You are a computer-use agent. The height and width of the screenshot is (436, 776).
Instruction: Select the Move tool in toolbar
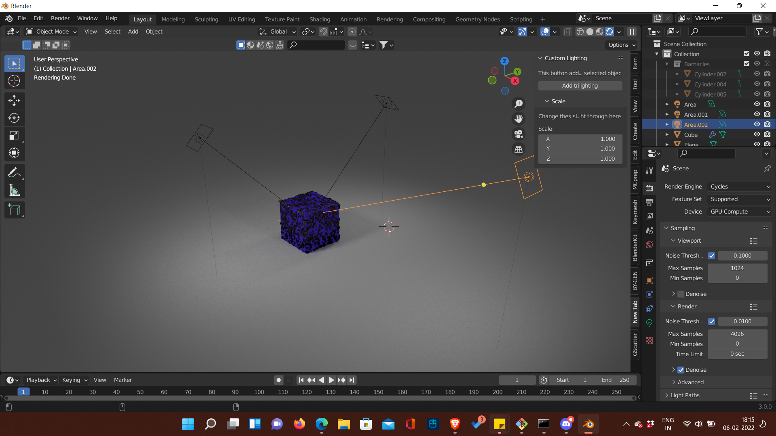[14, 101]
